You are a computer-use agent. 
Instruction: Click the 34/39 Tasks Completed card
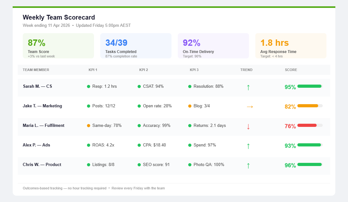(x=136, y=45)
